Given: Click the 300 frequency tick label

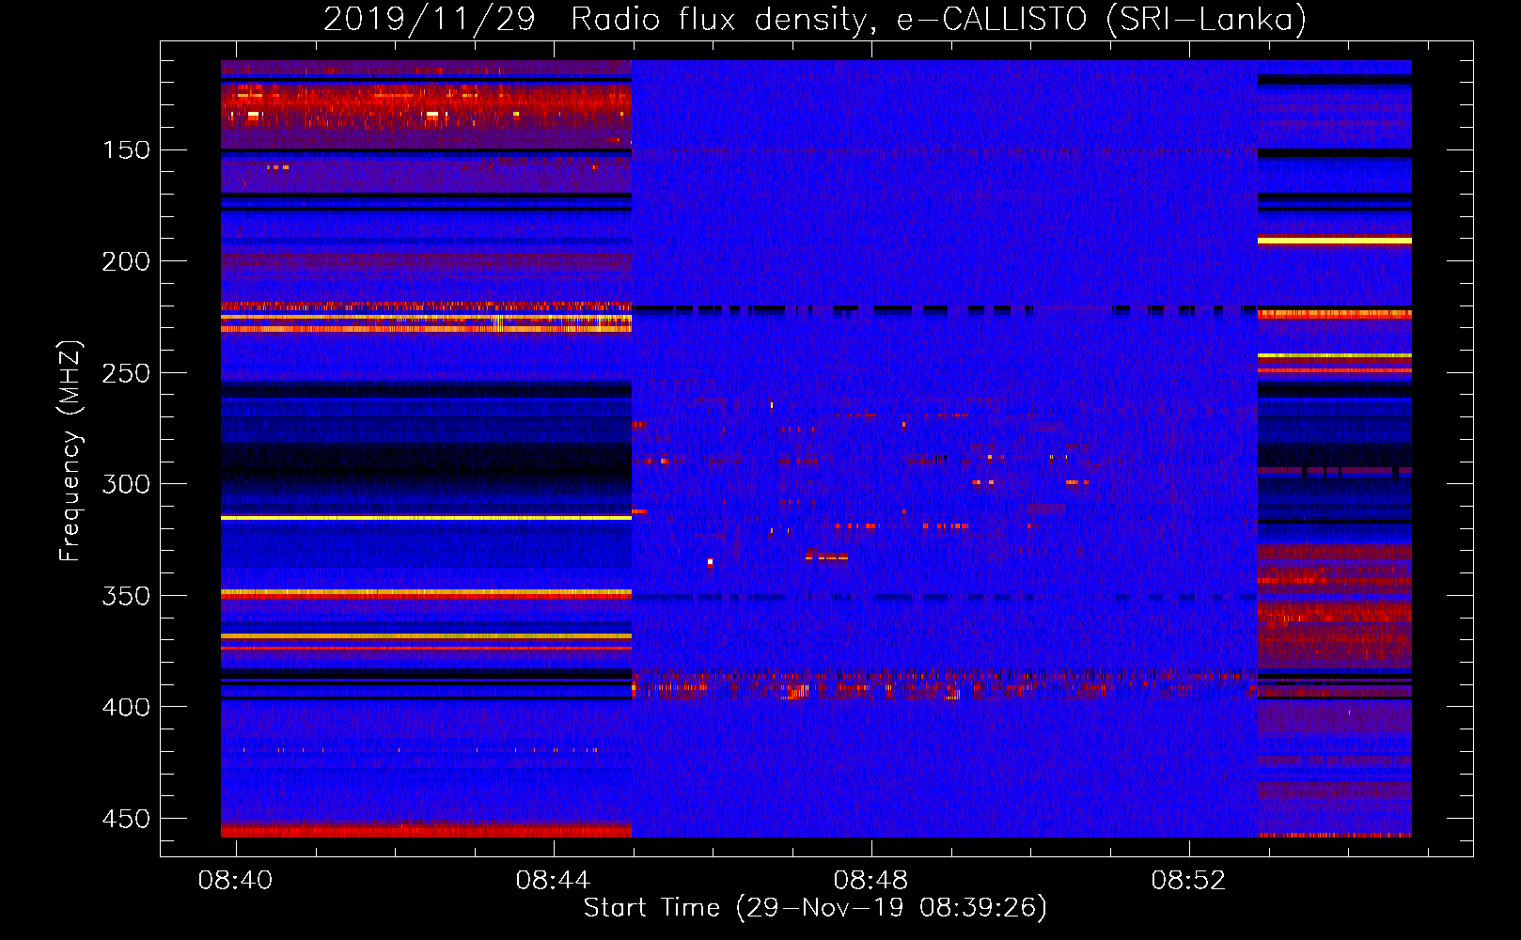Looking at the screenshot, I should [x=126, y=484].
